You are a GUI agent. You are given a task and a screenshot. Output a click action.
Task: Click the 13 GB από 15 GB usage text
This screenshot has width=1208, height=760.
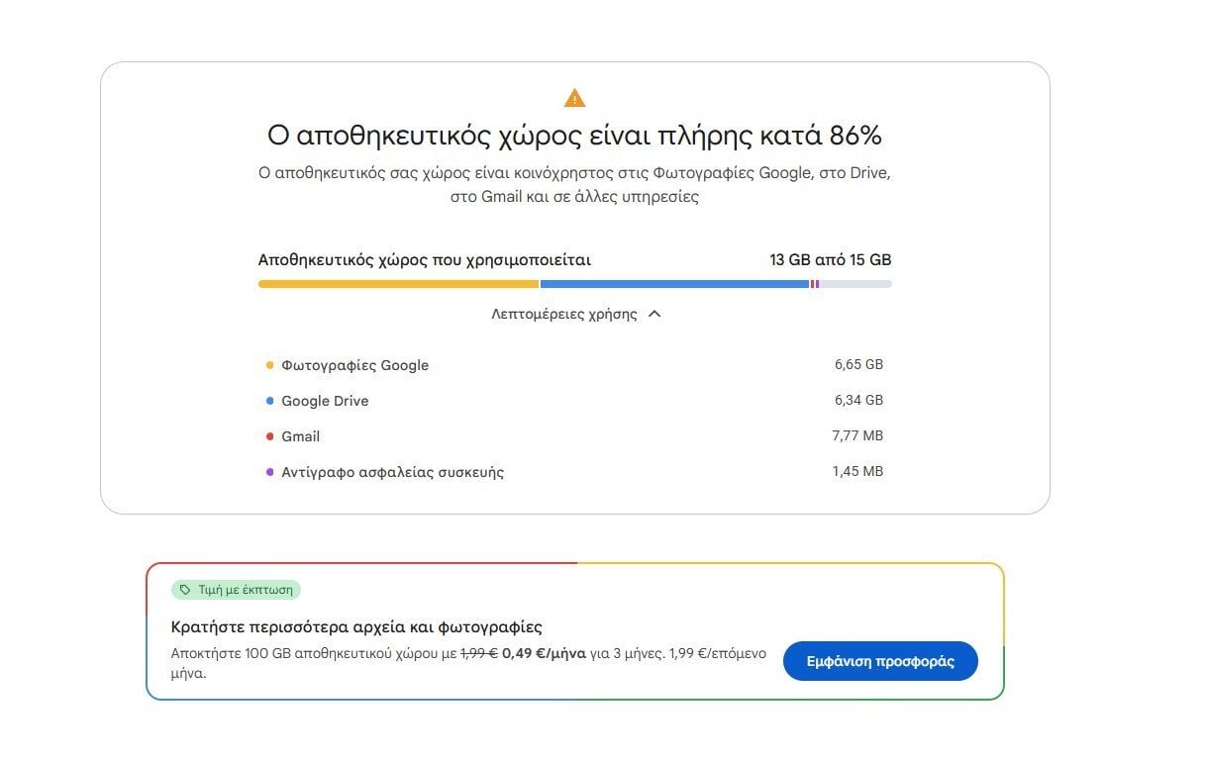pos(830,260)
